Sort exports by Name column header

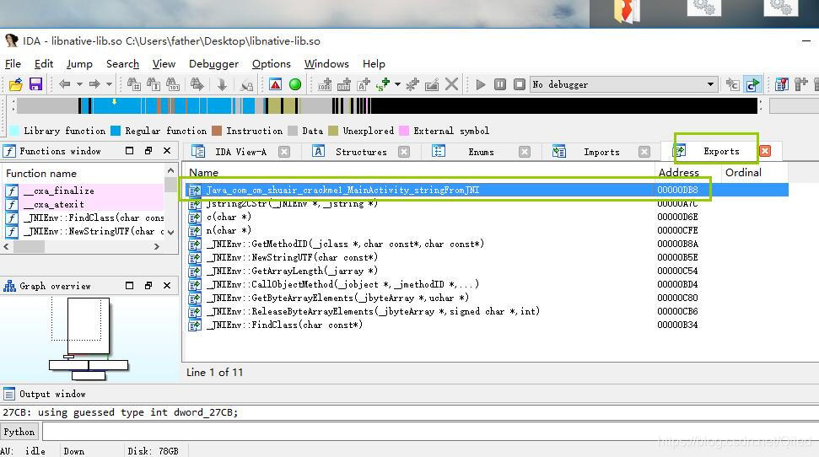click(419, 172)
